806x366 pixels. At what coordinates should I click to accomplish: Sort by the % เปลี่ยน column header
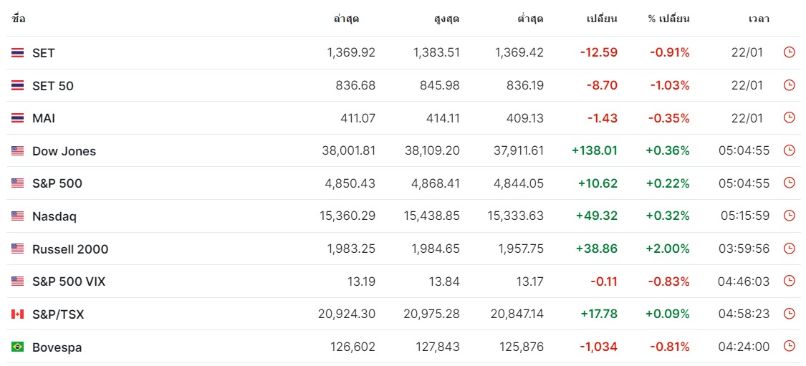click(x=668, y=19)
